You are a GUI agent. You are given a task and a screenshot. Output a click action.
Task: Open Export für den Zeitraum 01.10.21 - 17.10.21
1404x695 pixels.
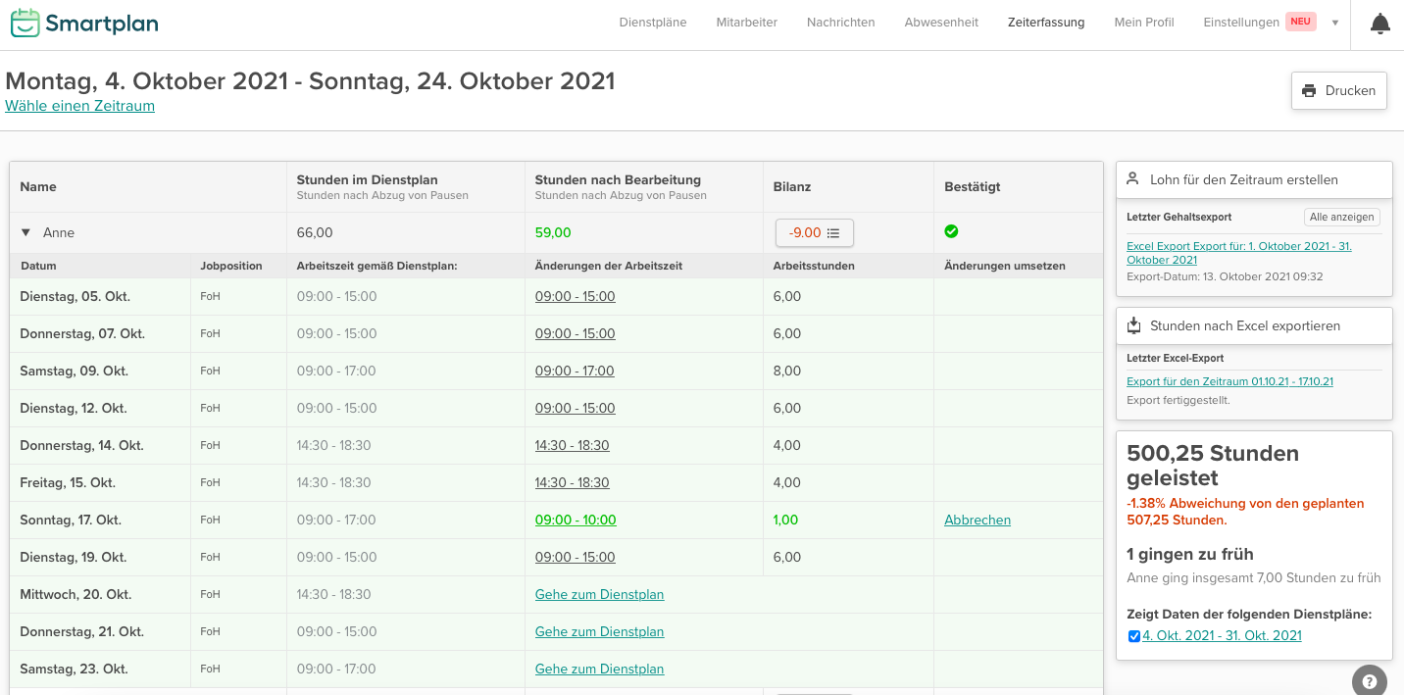coord(1229,381)
